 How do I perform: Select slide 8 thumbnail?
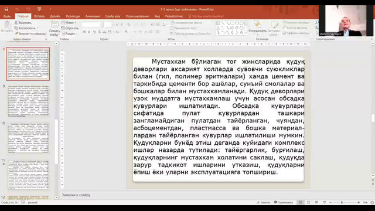coord(28,64)
